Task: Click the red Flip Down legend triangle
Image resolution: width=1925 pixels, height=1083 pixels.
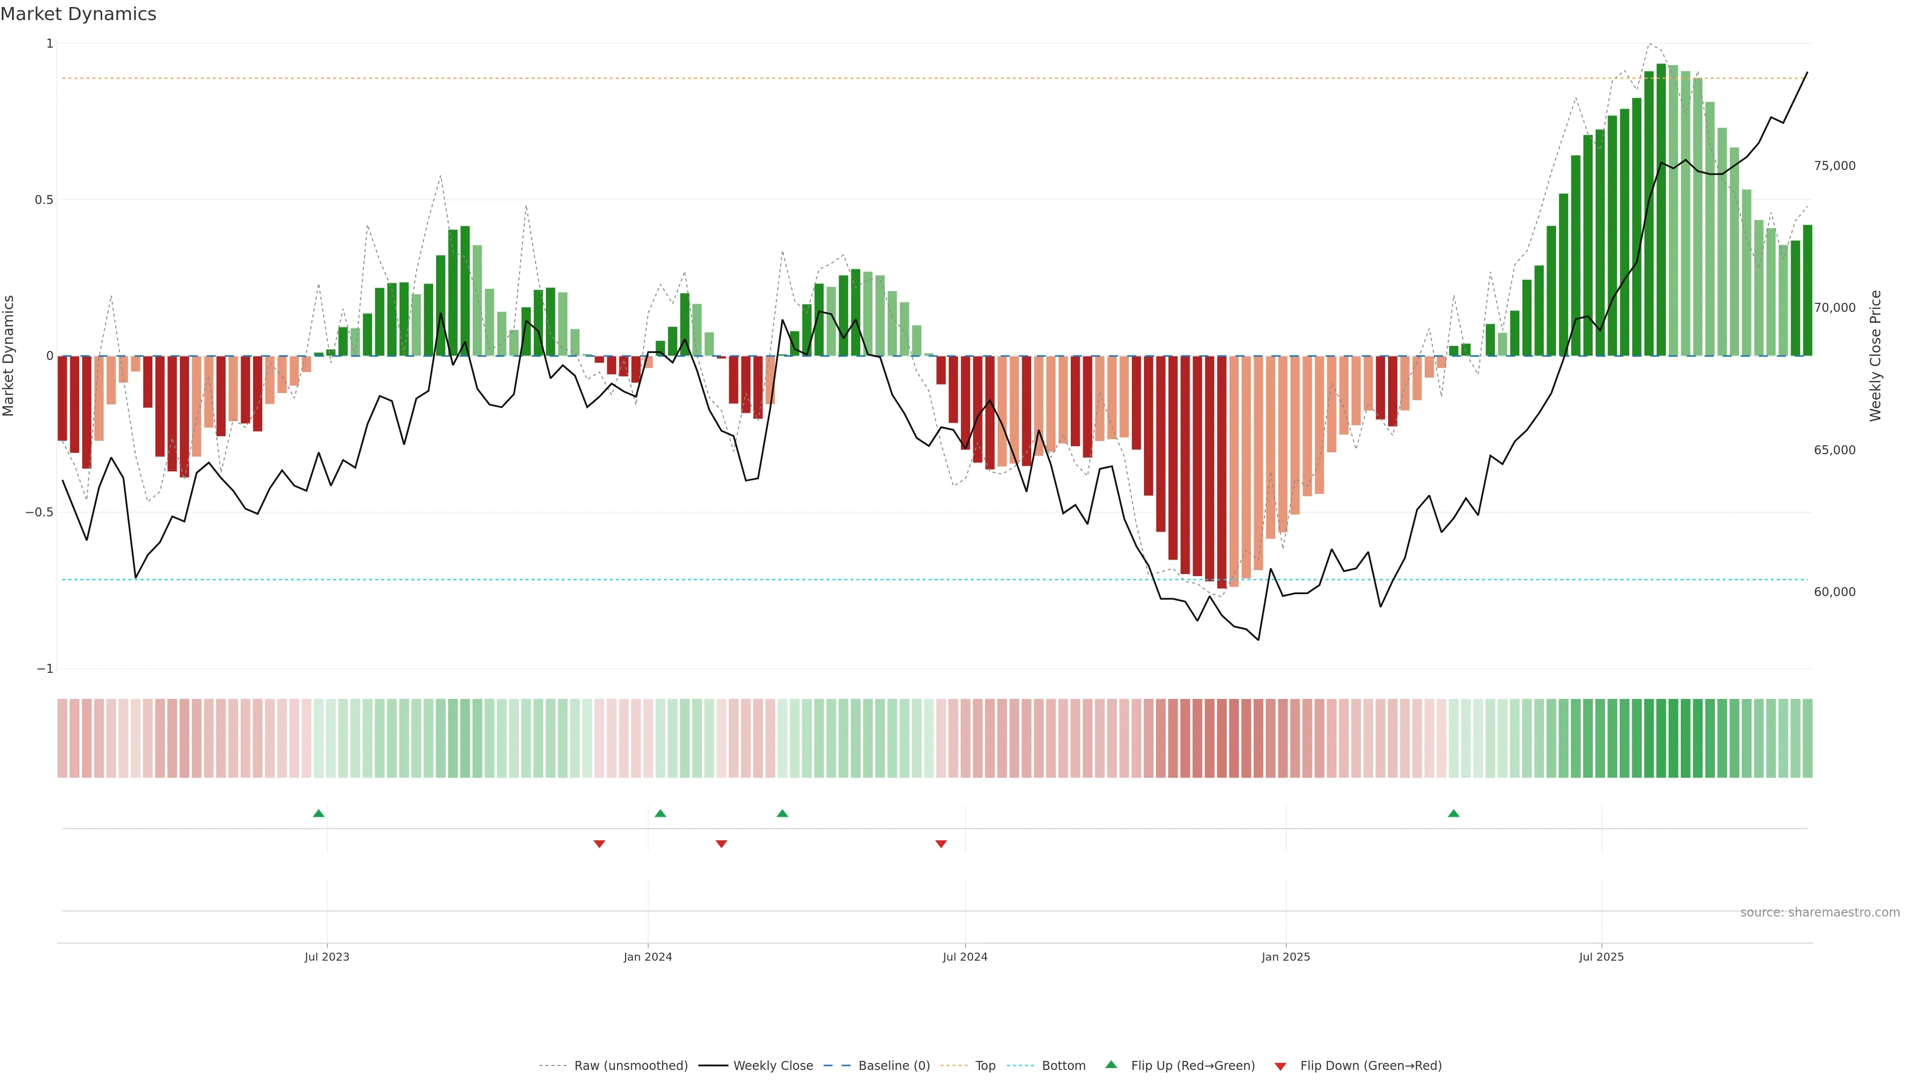Action: tap(1280, 1066)
